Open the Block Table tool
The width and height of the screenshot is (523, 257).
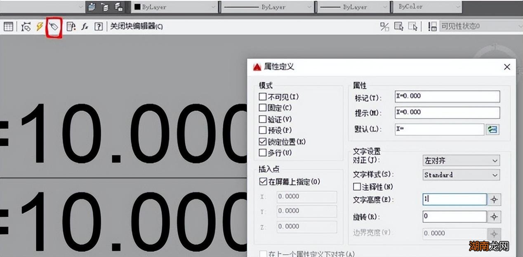pyautogui.click(x=8, y=26)
